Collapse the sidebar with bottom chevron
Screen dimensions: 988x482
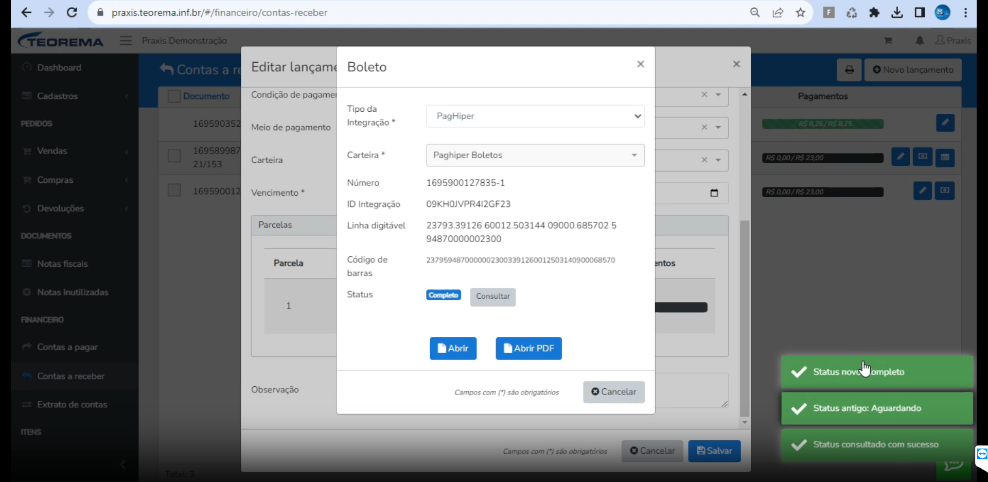[x=122, y=464]
